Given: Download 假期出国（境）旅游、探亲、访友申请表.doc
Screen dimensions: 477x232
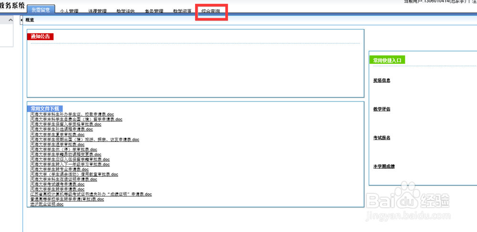Looking at the screenshot, I should click(x=84, y=140).
